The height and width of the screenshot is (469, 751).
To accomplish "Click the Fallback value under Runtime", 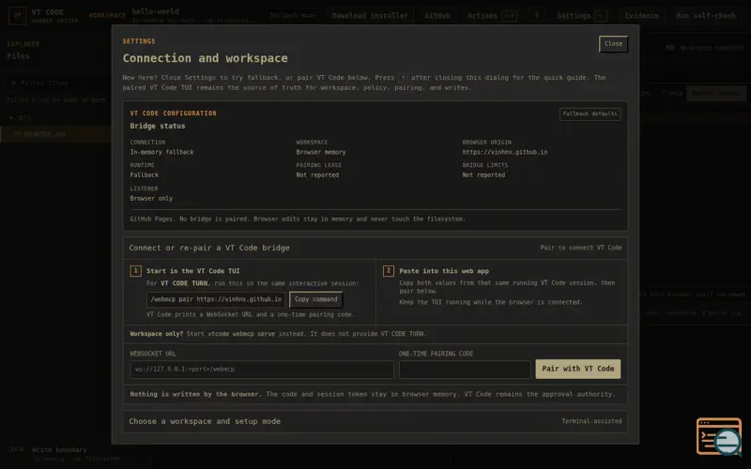I will (145, 175).
